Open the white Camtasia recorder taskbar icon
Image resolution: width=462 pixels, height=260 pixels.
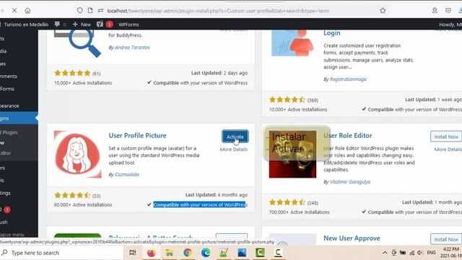pos(278,253)
